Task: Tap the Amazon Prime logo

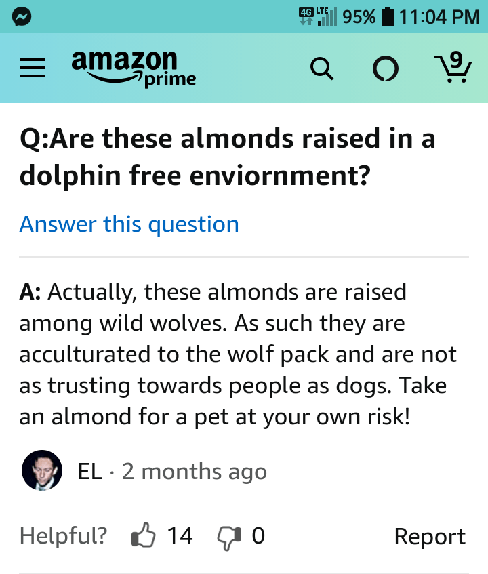Action: (134, 68)
